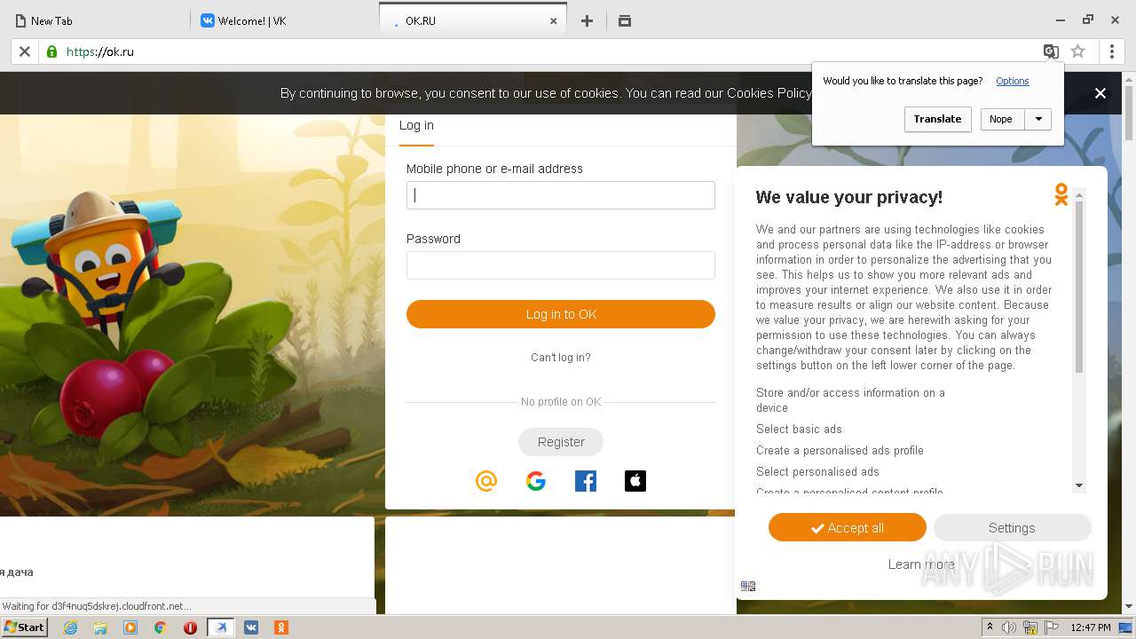Click 'Create a personalised ads profile' text
Viewport: 1136px width, 639px height.
pos(840,451)
